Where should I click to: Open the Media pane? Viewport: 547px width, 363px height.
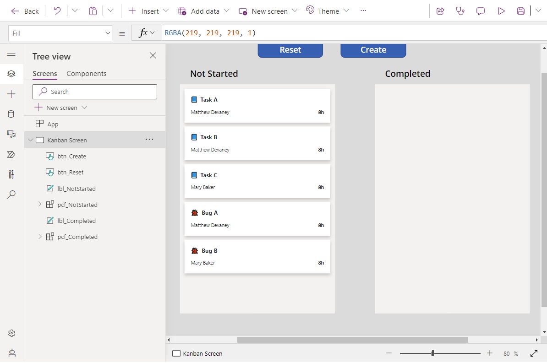click(11, 134)
